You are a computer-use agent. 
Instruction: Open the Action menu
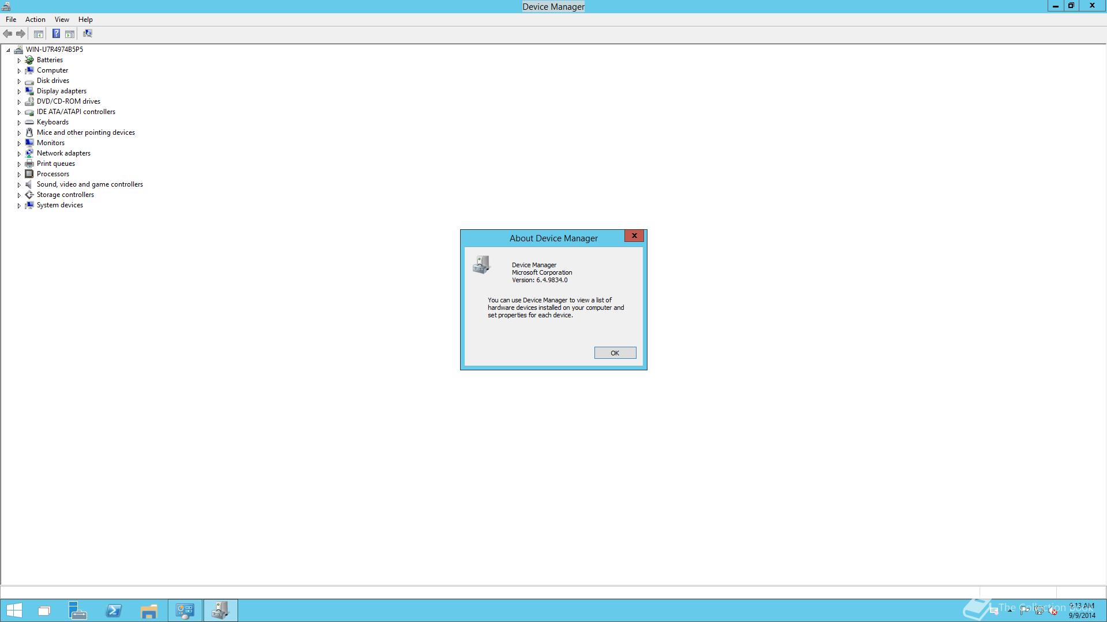tap(35, 20)
